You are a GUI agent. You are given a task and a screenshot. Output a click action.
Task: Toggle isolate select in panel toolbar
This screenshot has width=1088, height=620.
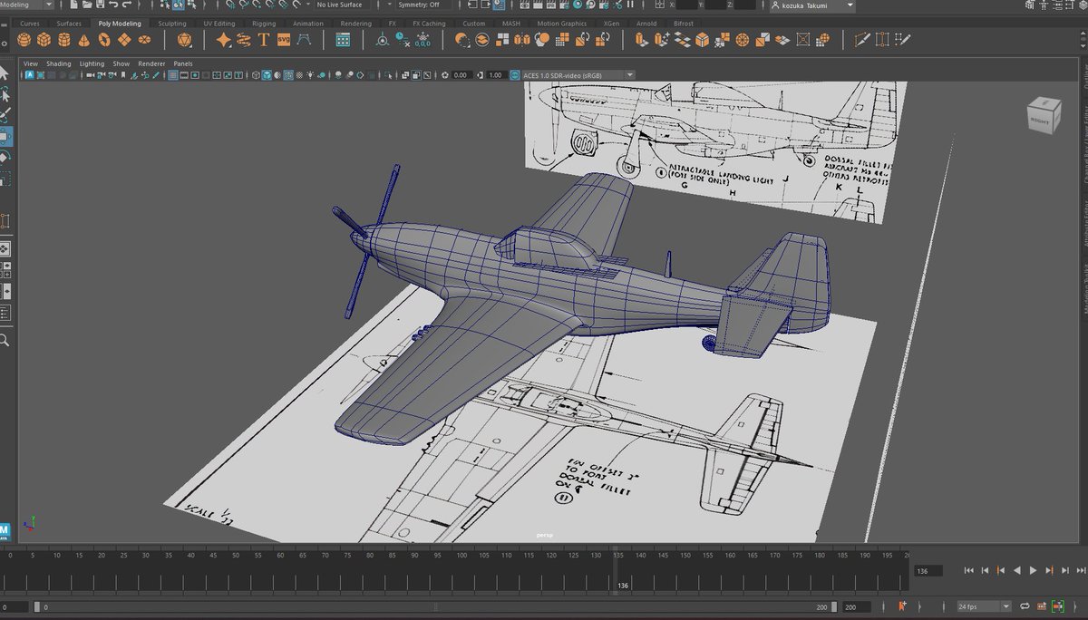click(387, 75)
